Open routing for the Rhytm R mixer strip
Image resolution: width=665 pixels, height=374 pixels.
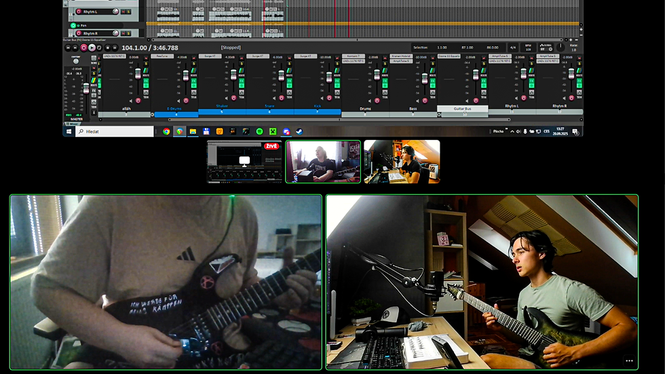point(579,71)
